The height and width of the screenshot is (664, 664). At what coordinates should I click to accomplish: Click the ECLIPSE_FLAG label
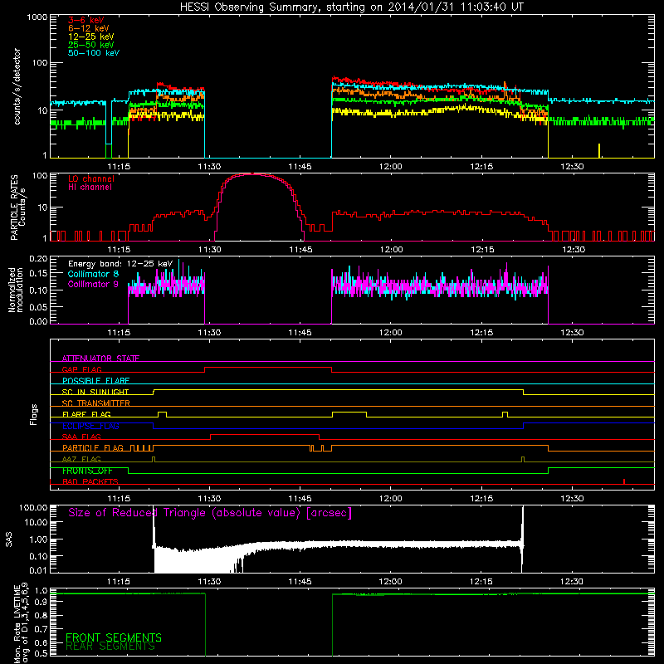(90, 426)
